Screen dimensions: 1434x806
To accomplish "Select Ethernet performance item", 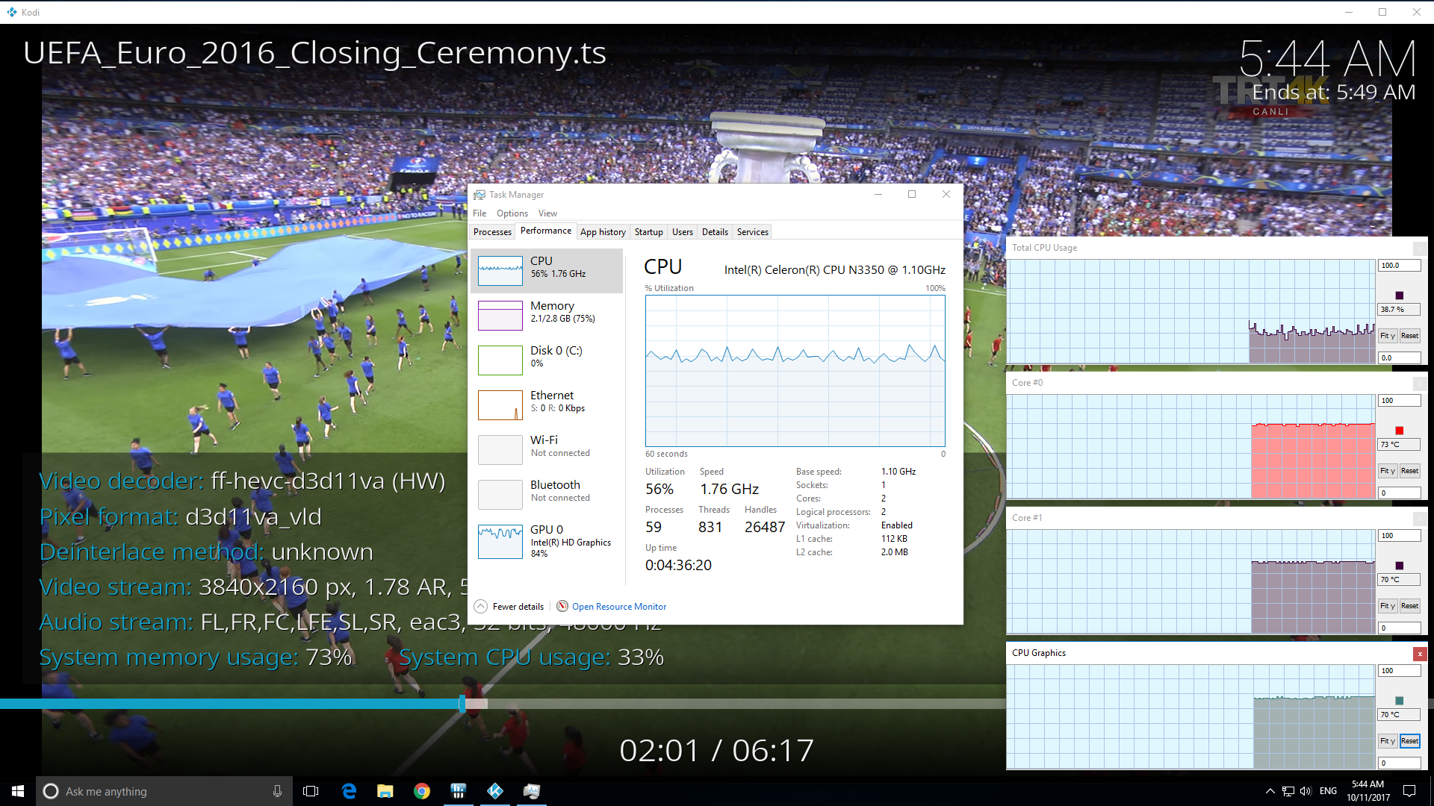I will point(547,404).
